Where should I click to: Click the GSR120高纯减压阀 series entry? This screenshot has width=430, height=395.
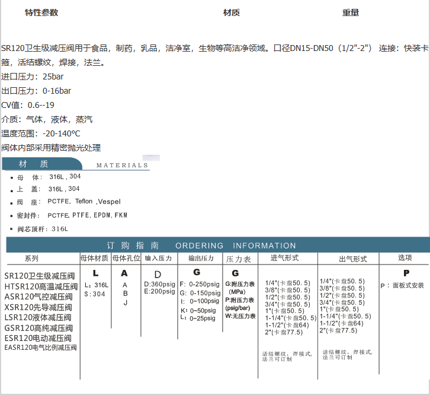[x=38, y=328]
